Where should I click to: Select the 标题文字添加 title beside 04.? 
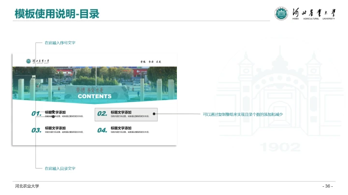coord(121,128)
